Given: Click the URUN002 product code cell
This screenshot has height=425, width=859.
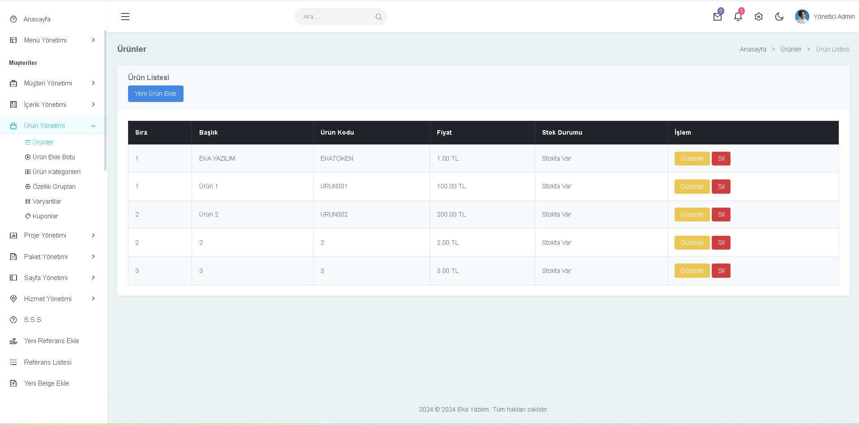Looking at the screenshot, I should [x=372, y=214].
